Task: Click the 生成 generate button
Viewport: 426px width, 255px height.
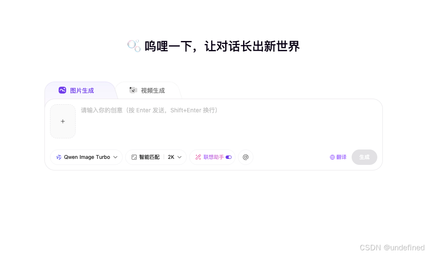Action: pos(364,157)
